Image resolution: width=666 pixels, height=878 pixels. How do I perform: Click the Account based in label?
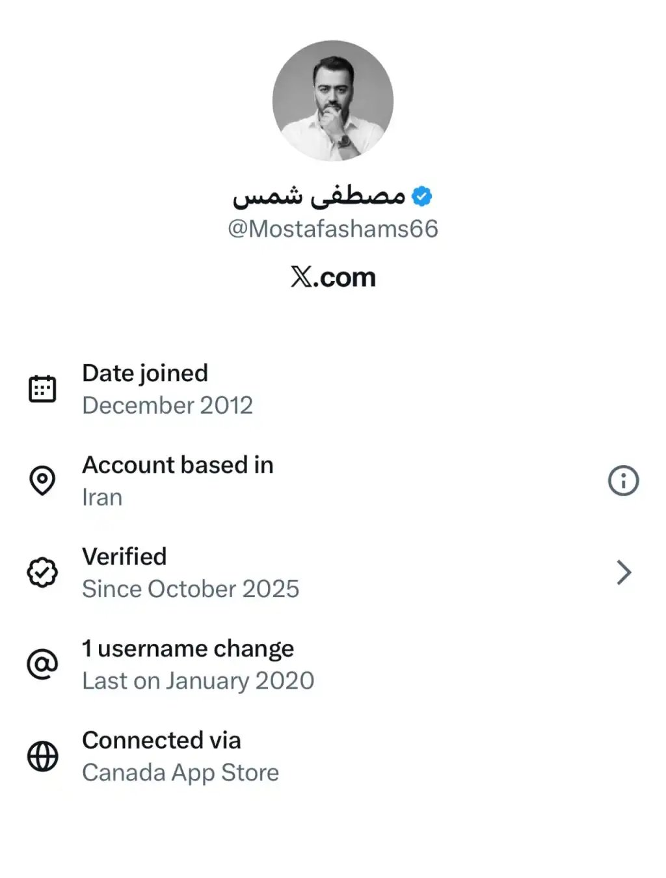pyautogui.click(x=178, y=465)
